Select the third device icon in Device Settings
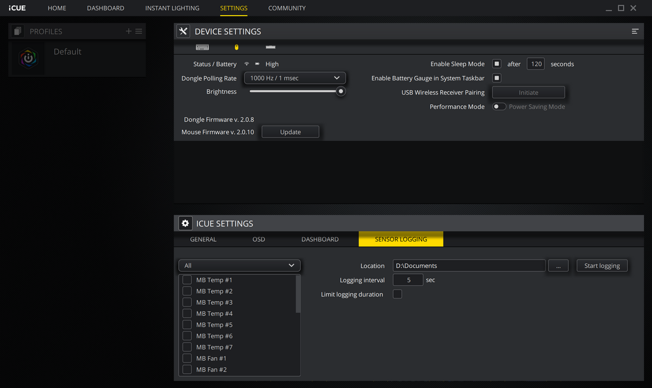The width and height of the screenshot is (652, 388). point(270,47)
